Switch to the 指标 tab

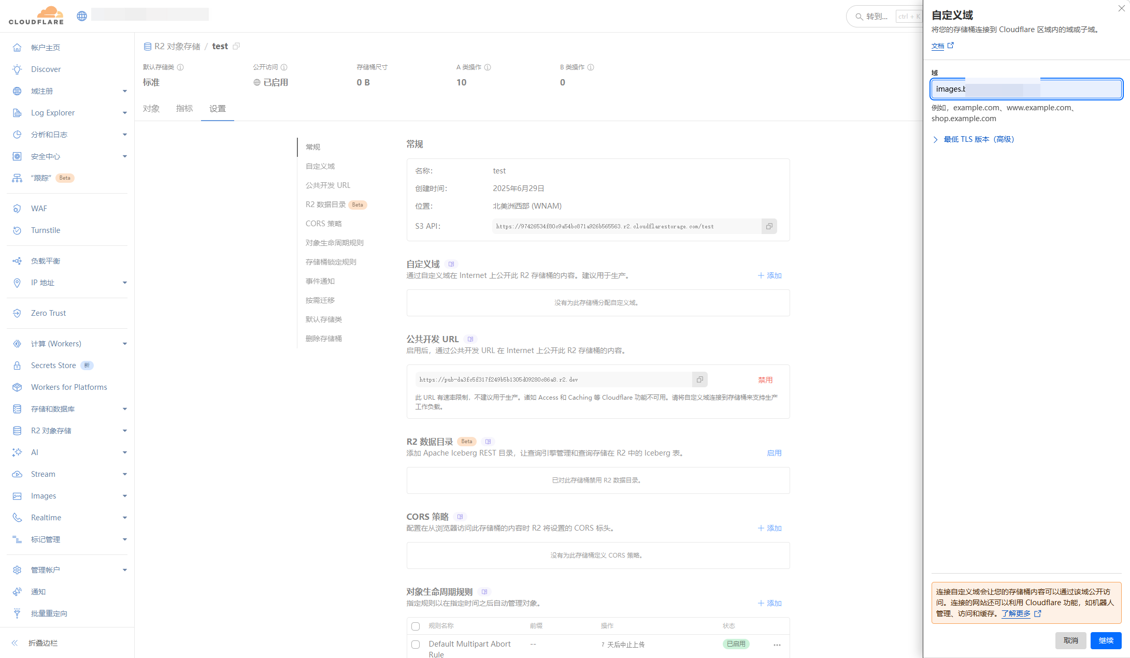[x=184, y=109]
